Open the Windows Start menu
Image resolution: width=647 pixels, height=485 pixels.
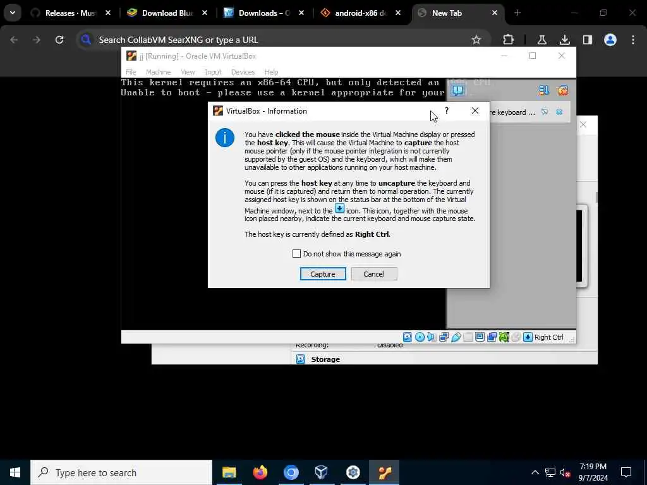15,472
